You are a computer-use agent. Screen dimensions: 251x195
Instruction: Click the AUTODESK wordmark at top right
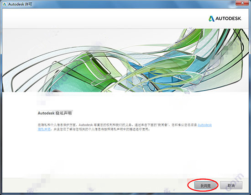(x=228, y=19)
